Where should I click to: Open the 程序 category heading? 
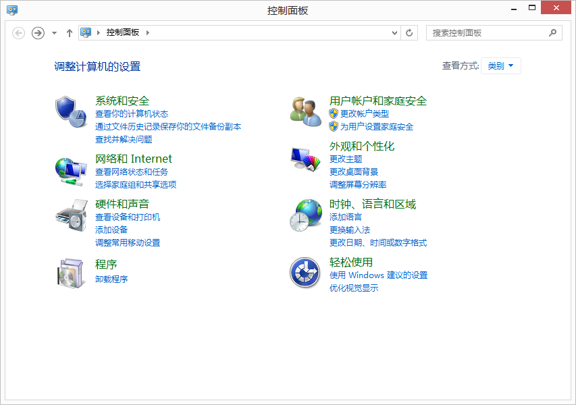point(106,264)
